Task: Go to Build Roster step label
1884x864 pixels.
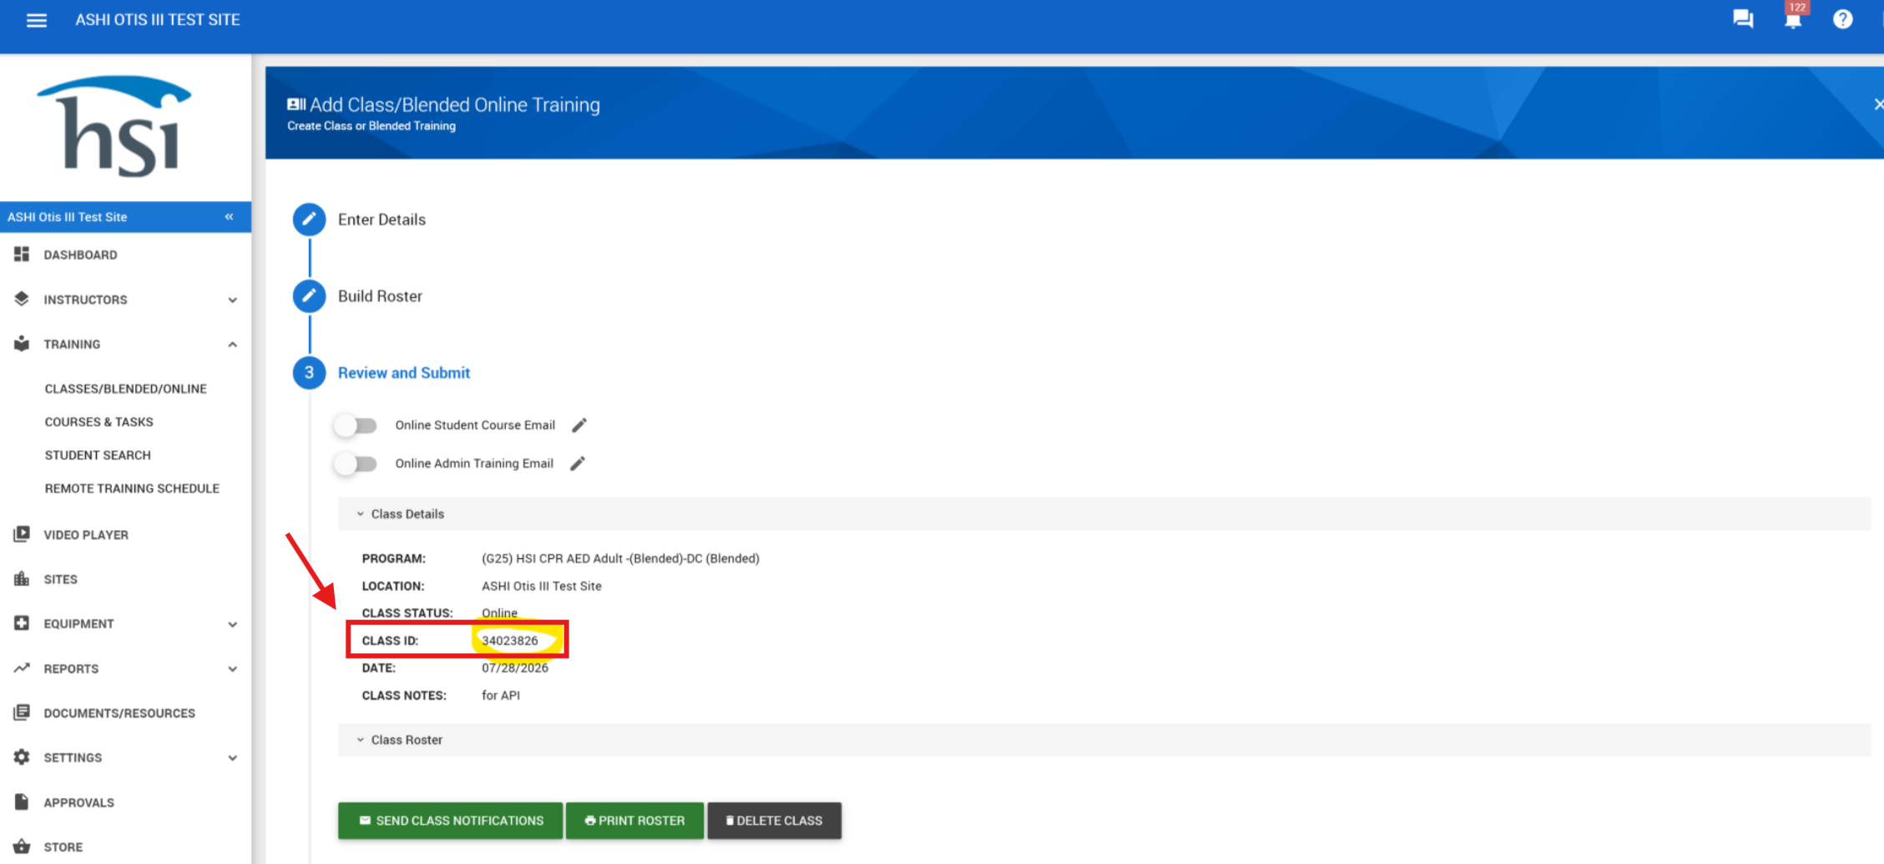Action: (x=380, y=296)
